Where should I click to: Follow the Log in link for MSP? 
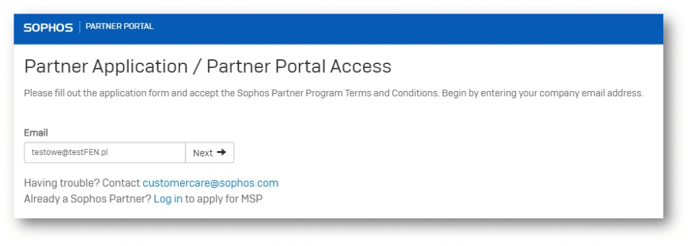tap(168, 199)
